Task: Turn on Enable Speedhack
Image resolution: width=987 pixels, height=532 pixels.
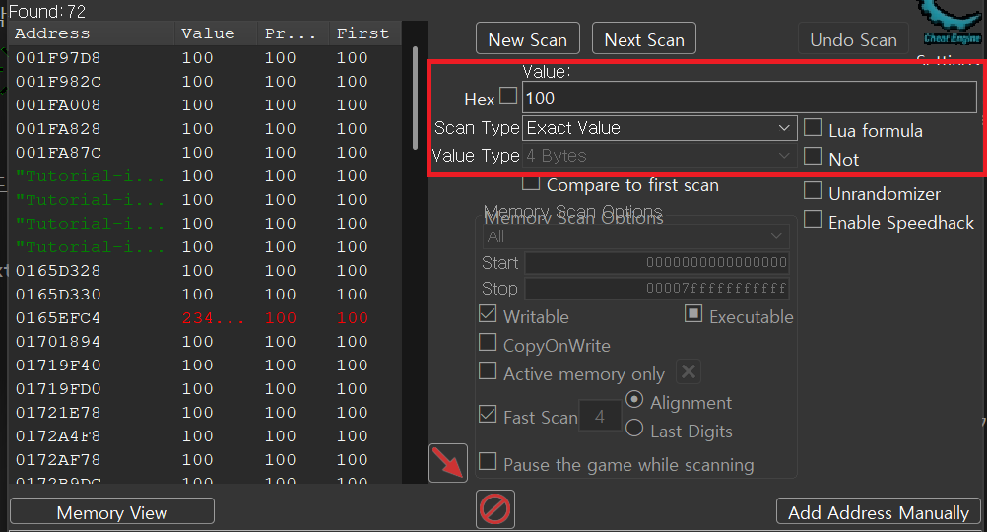Action: click(x=813, y=221)
